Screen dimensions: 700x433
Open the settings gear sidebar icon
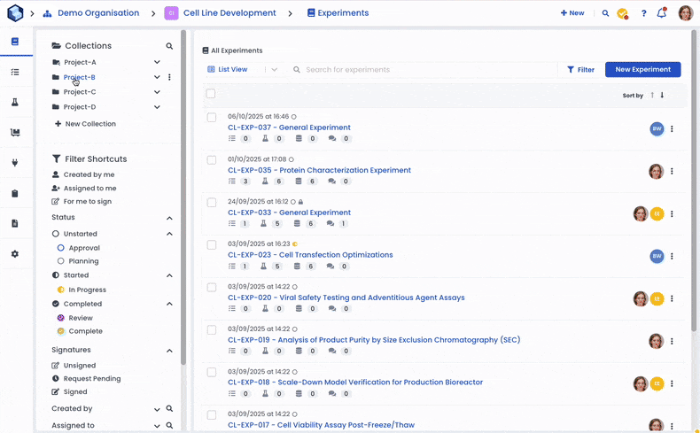(x=15, y=254)
